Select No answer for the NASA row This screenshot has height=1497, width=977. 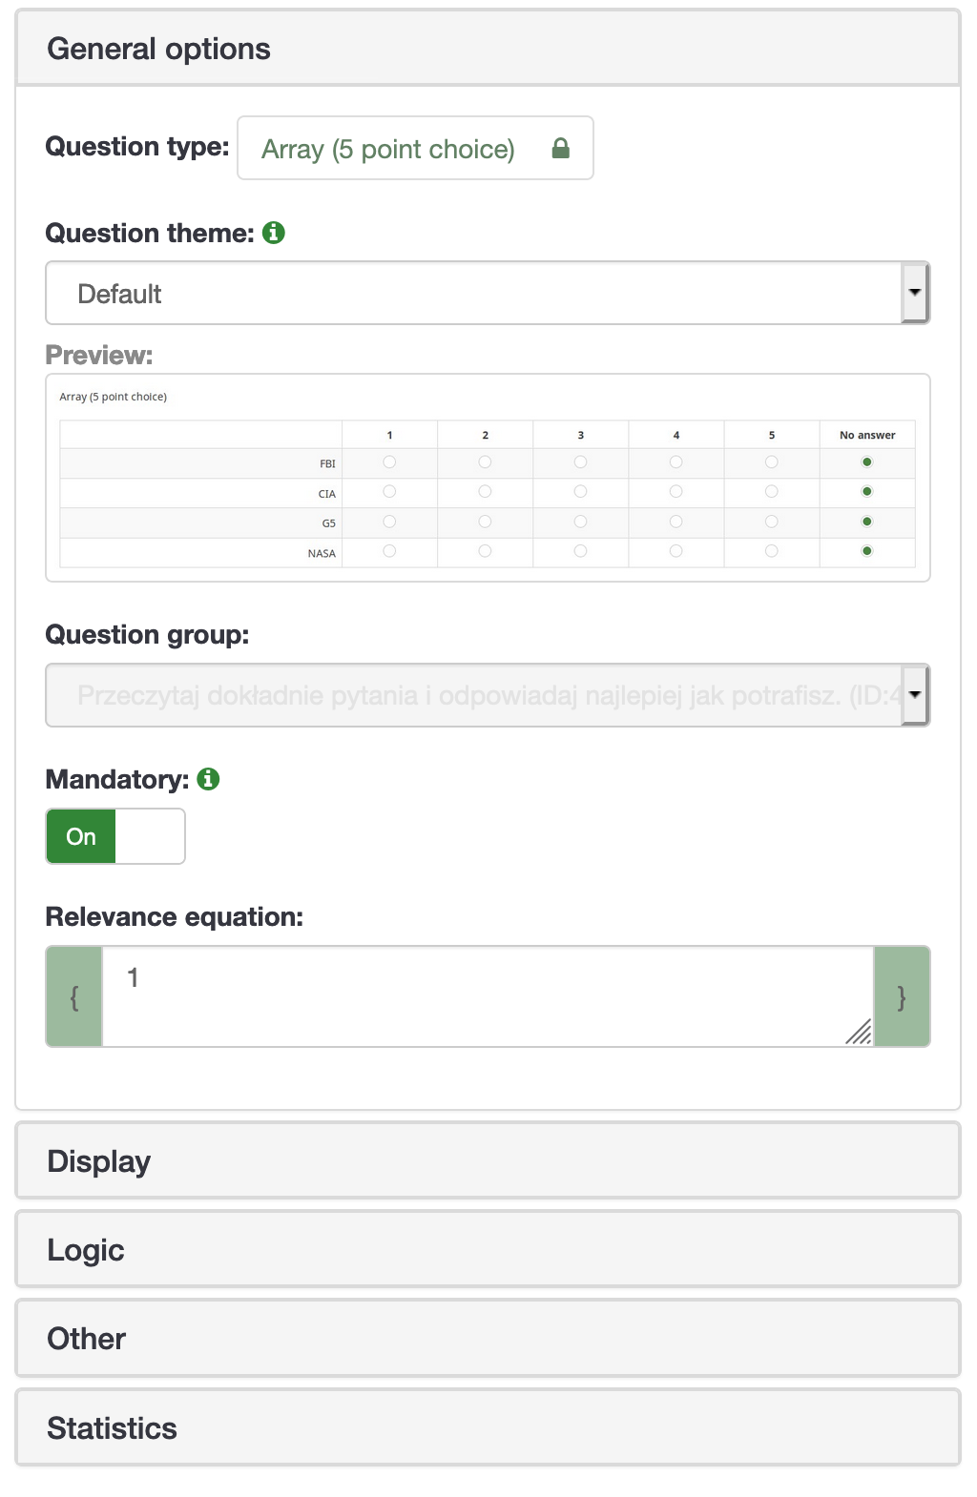click(x=867, y=551)
